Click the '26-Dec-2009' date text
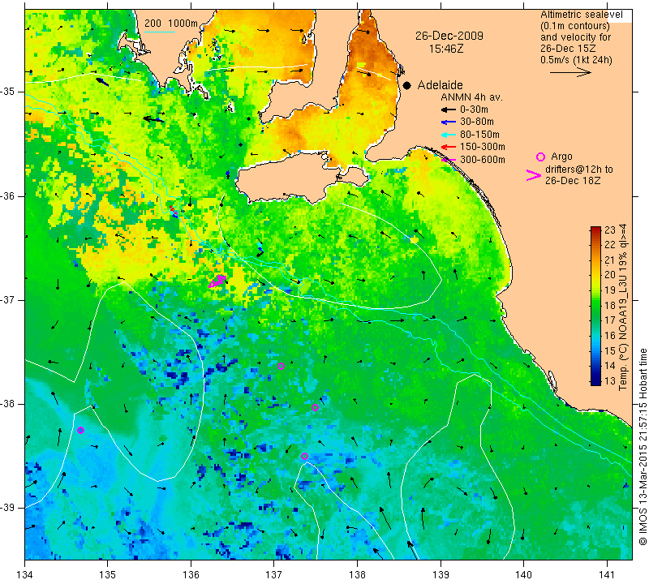Screen dimensions: 649x584 pos(449,36)
